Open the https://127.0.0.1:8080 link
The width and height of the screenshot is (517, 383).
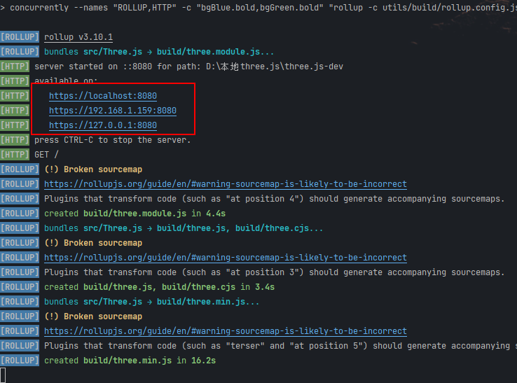coord(103,125)
